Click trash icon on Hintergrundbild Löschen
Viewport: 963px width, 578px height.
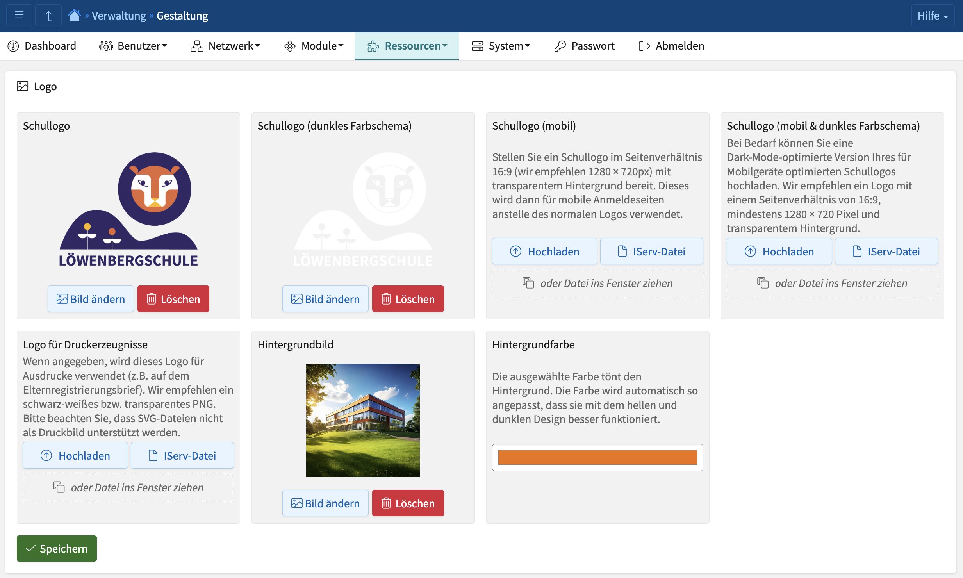pyautogui.click(x=386, y=503)
